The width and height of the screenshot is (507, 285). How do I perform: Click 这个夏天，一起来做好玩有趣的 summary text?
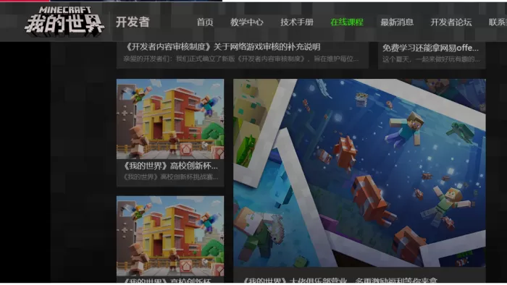[431, 59]
